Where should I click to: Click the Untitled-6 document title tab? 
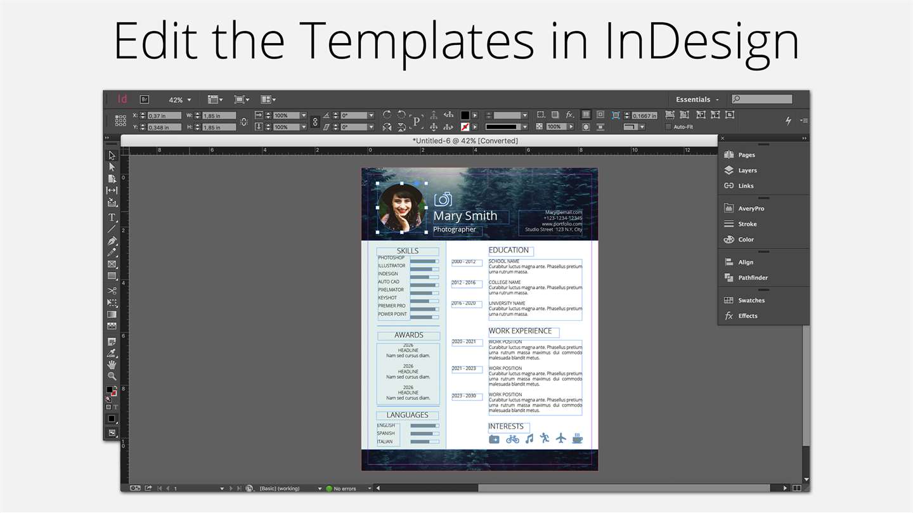465,141
